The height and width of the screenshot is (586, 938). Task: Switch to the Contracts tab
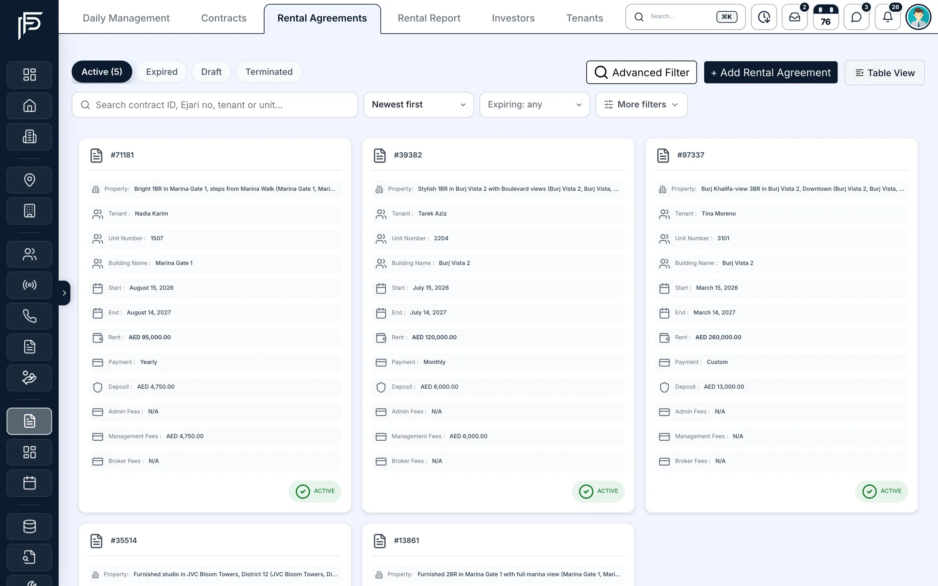[224, 18]
